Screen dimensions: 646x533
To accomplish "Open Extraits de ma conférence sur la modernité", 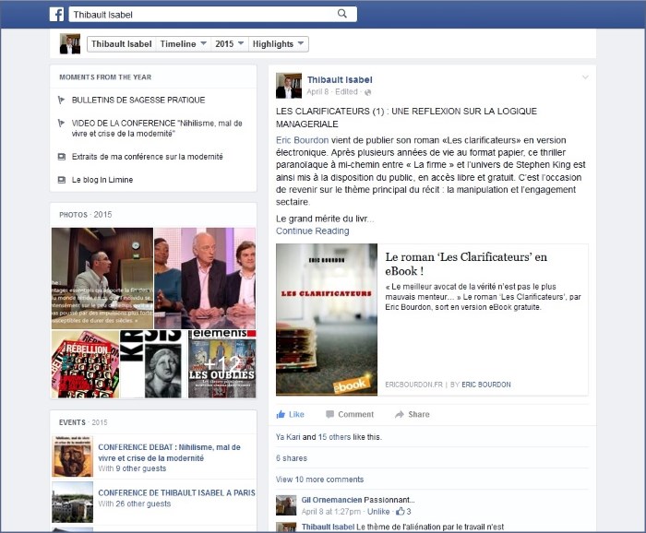I will coord(147,157).
